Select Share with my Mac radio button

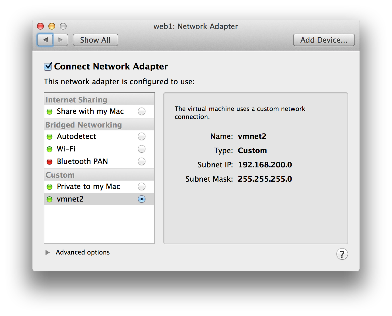[141, 111]
